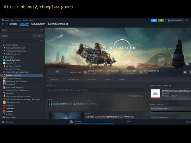
Task: Open sahadusman158 profile link in activity feed
Action: [59, 104]
